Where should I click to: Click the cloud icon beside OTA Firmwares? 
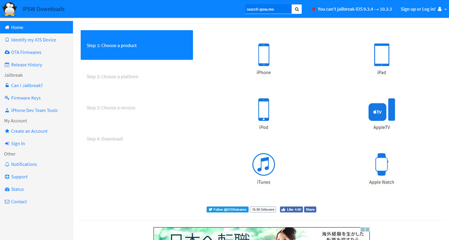click(7, 52)
